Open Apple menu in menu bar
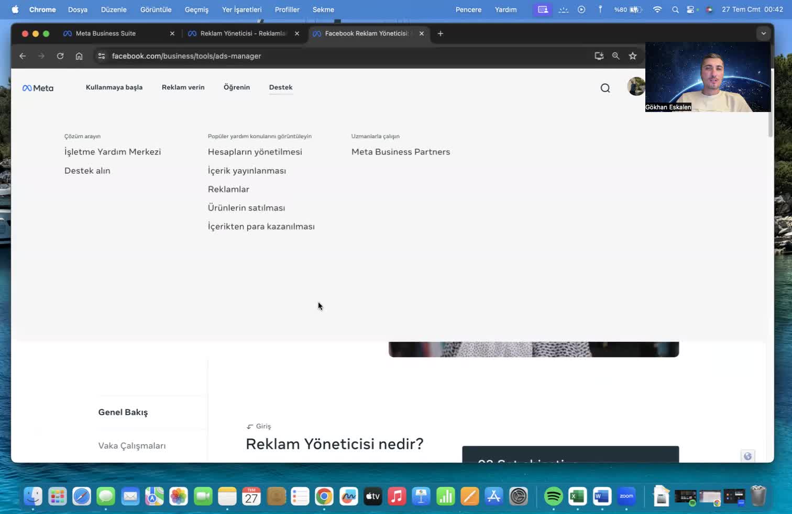The width and height of the screenshot is (792, 514). coord(15,9)
